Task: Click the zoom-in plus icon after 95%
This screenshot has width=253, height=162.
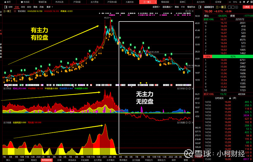Action: tap(240, 2)
